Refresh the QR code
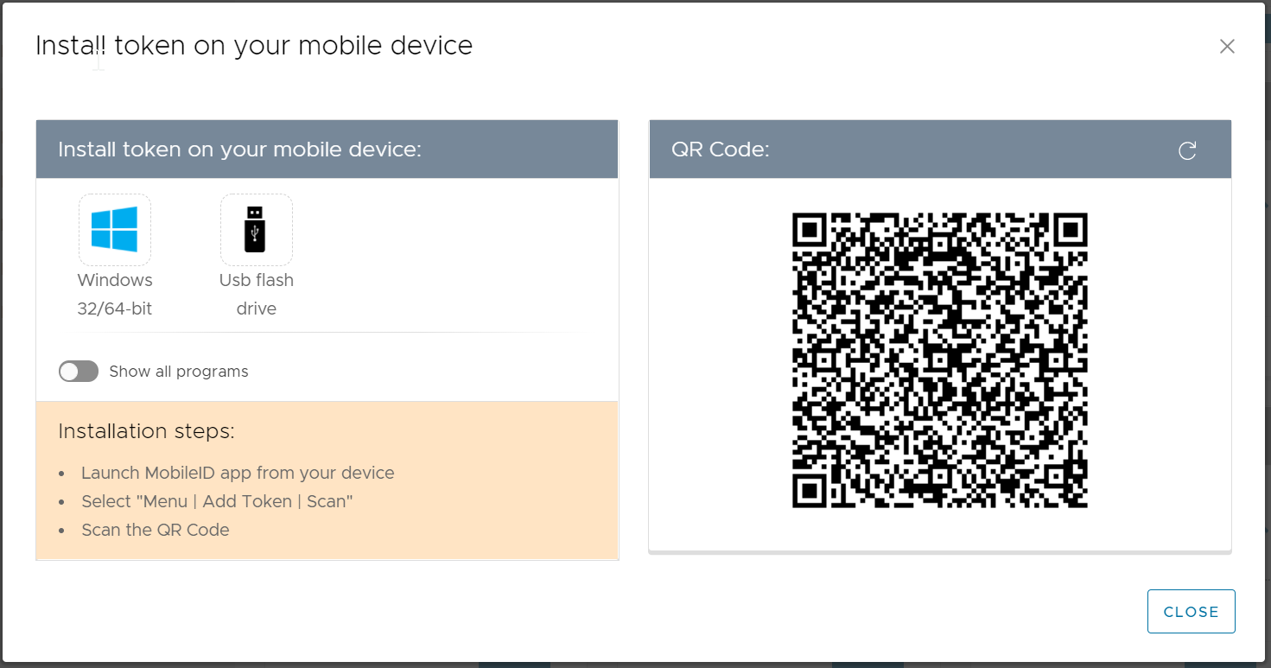The image size is (1271, 668). coord(1187,151)
